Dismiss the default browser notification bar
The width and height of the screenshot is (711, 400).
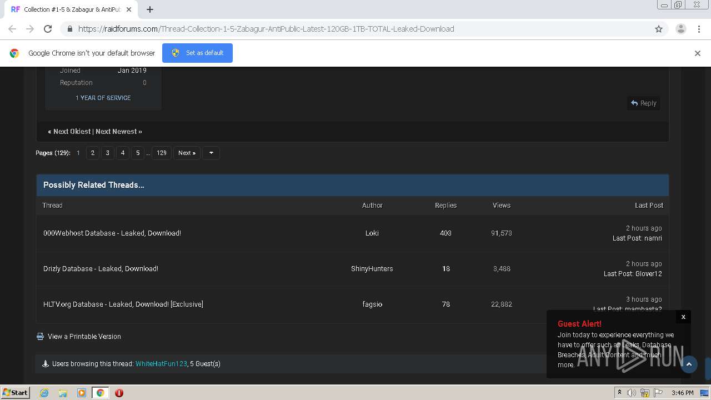click(698, 53)
